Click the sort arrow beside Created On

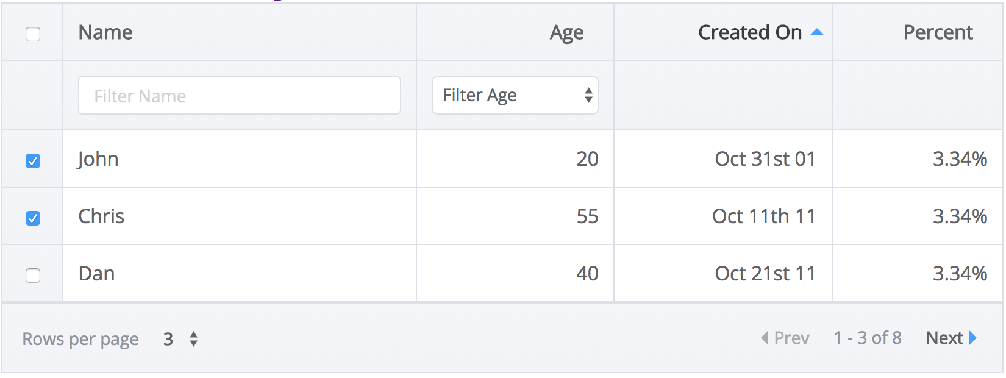tap(816, 32)
